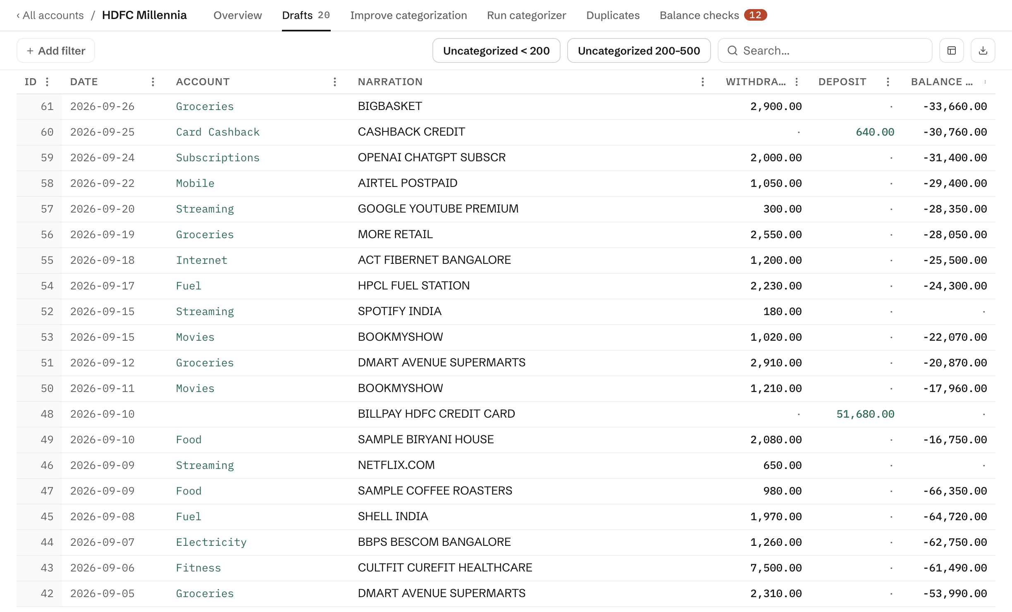Image resolution: width=1012 pixels, height=612 pixels.
Task: Apply the Uncategorized 200-500 filter
Action: pos(639,50)
